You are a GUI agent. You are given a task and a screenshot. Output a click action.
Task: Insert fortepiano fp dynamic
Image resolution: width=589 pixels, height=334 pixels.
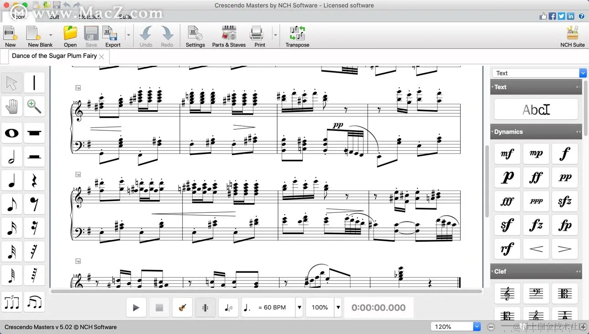(565, 225)
